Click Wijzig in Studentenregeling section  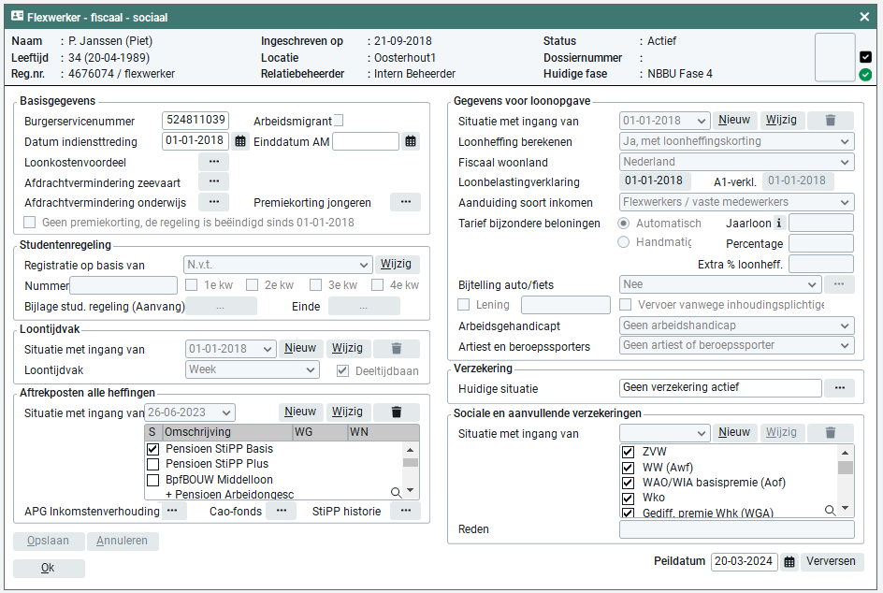[396, 264]
